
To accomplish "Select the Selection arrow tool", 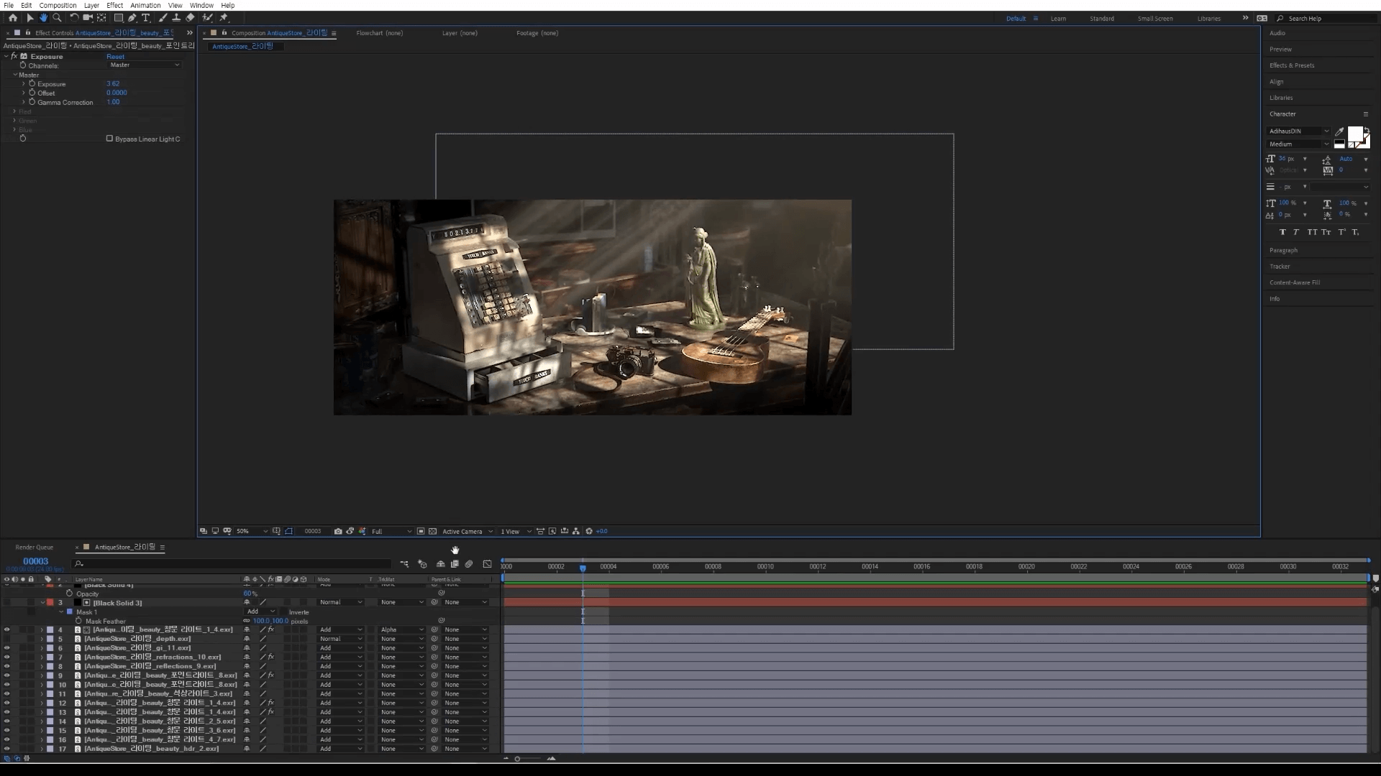I will (x=30, y=18).
